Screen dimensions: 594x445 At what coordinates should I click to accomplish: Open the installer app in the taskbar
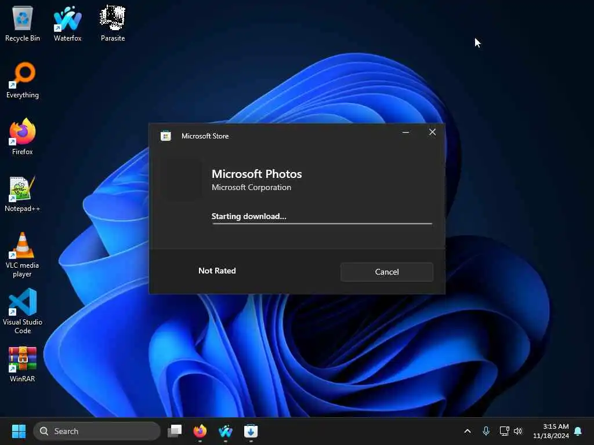tap(251, 431)
